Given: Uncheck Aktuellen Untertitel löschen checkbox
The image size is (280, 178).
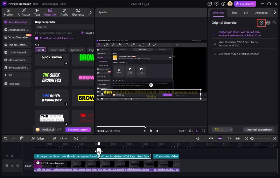Looking at the screenshot, I should [x=37, y=38].
